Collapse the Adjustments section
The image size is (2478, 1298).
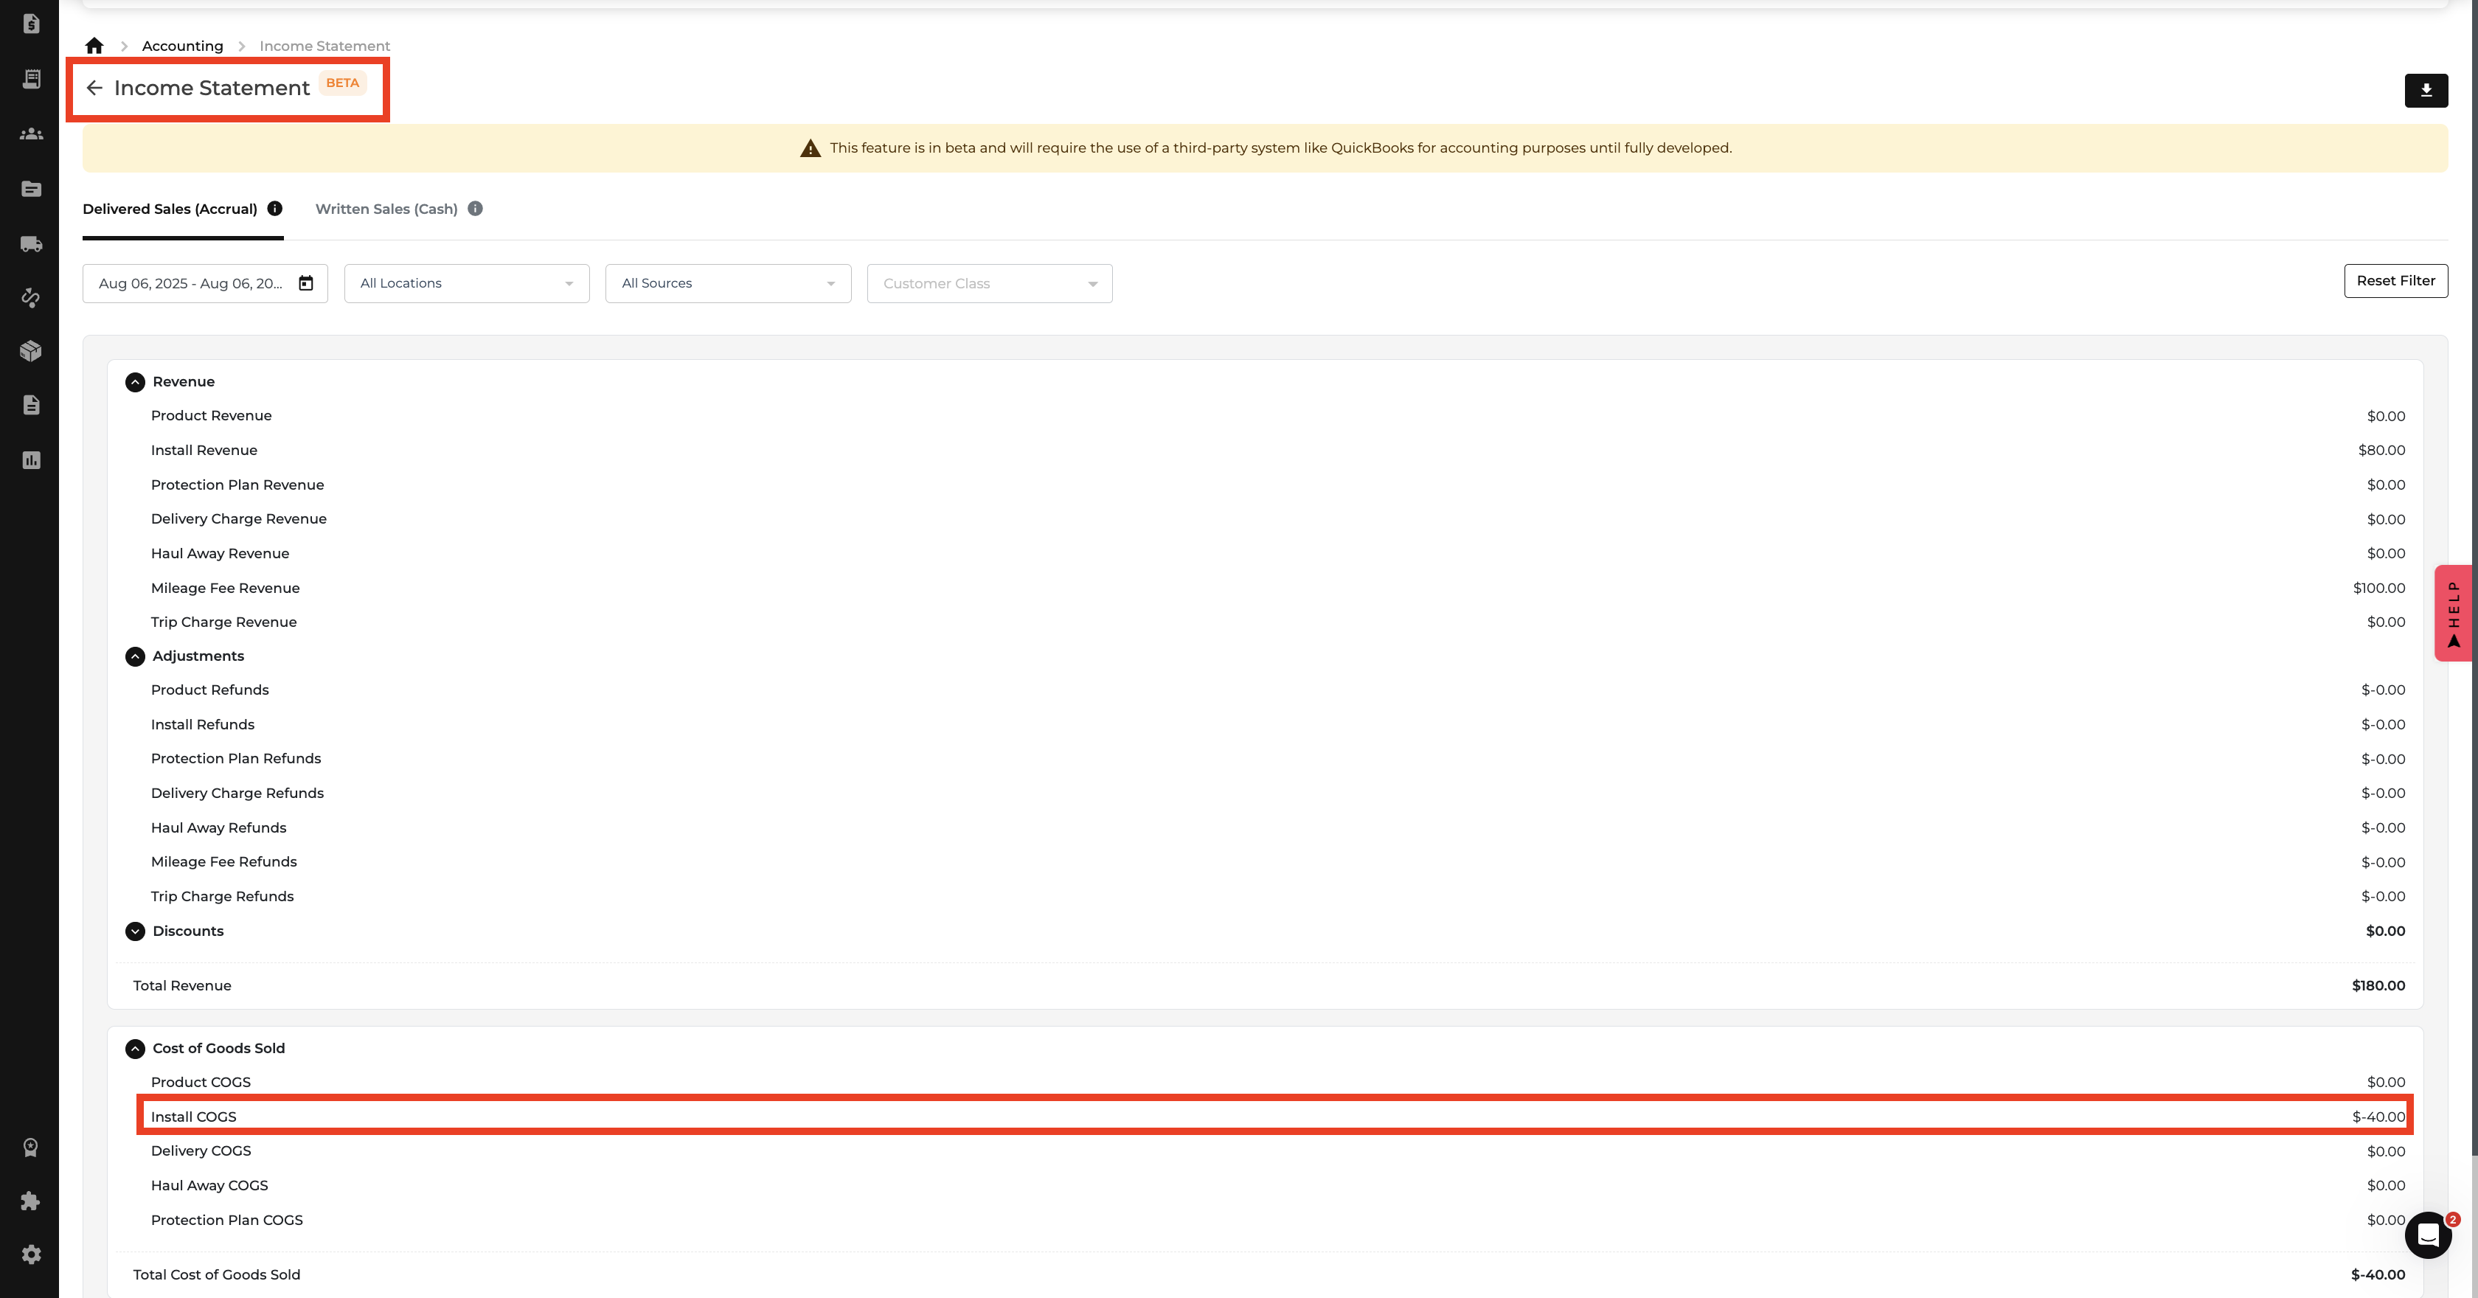pyautogui.click(x=135, y=656)
